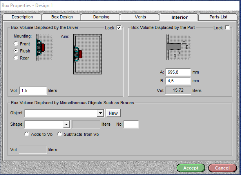Open the Vents tab
241x175 pixels.
pos(140,17)
